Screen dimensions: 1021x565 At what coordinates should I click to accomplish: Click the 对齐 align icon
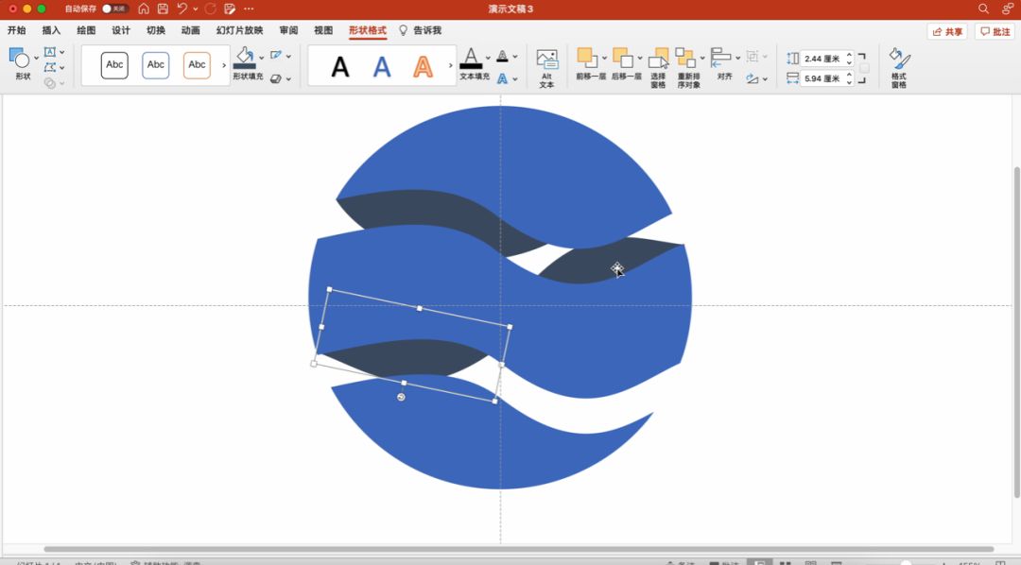[720, 58]
